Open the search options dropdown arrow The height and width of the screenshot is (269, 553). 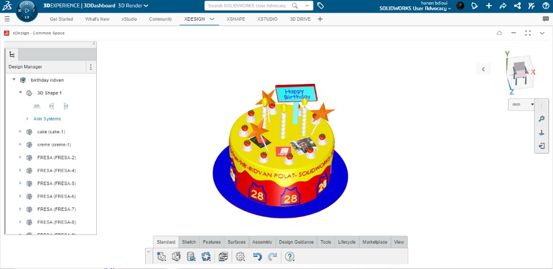pyautogui.click(x=307, y=6)
